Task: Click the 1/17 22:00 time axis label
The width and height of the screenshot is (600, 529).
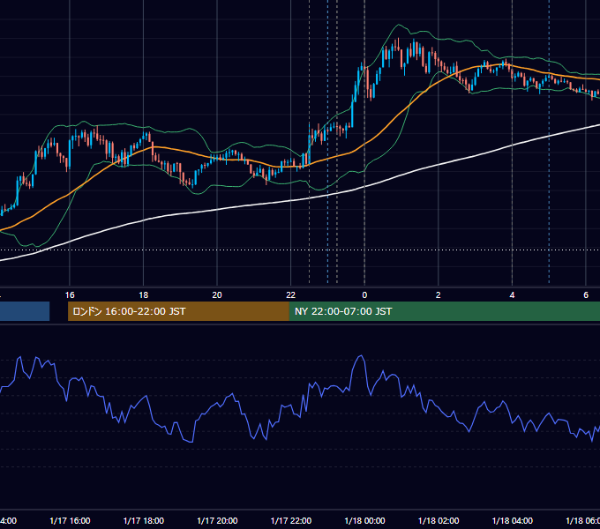Action: (x=291, y=520)
